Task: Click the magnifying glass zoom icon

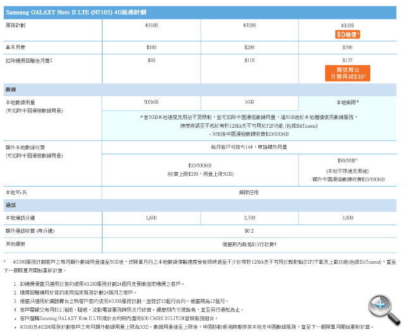Action: [x=382, y=305]
